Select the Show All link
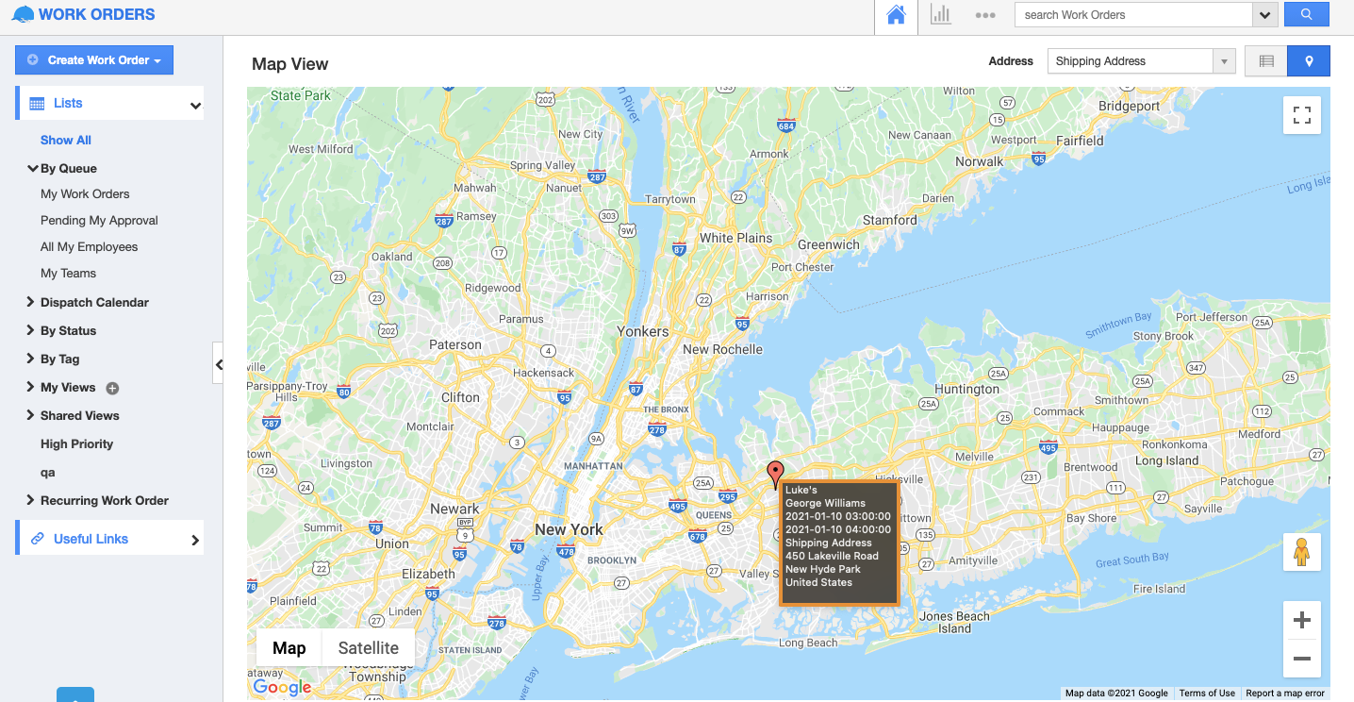The height and width of the screenshot is (702, 1354). coord(66,140)
